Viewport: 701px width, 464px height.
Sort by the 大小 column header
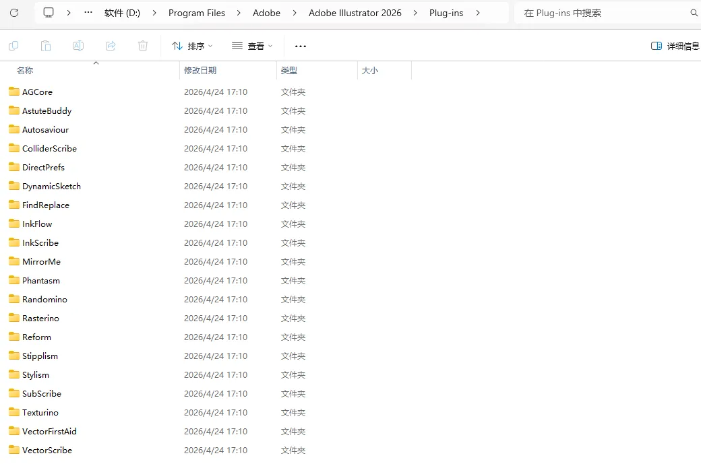[x=370, y=70]
